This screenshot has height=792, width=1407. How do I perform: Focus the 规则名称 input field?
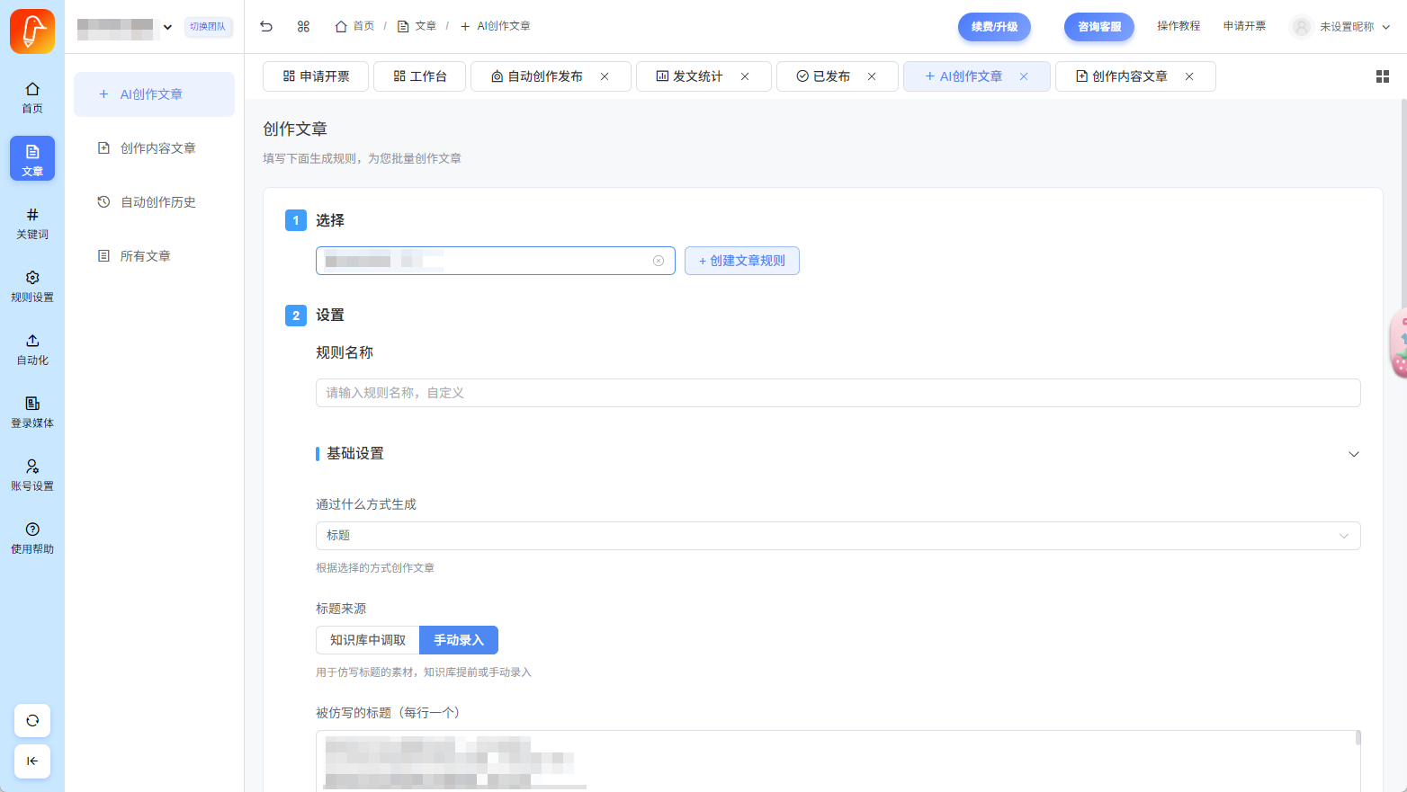coord(838,393)
